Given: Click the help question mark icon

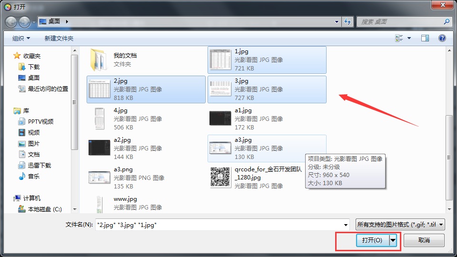Looking at the screenshot, I should (x=442, y=38).
